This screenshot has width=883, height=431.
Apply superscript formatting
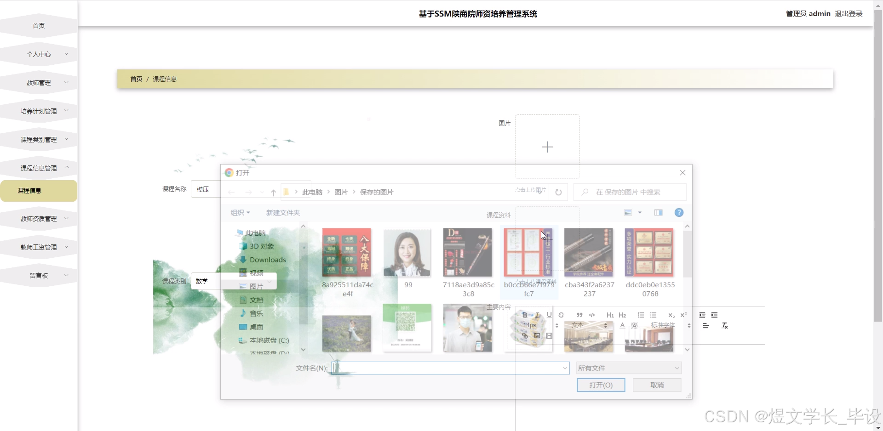point(683,315)
